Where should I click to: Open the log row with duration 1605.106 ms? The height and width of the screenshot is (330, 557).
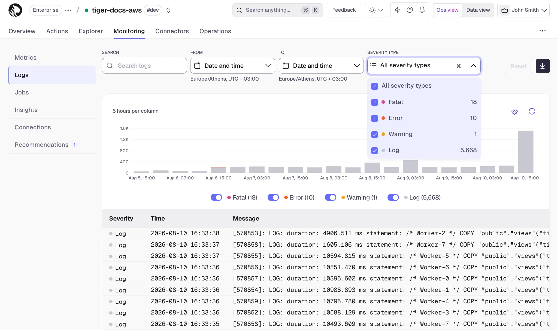point(326,245)
